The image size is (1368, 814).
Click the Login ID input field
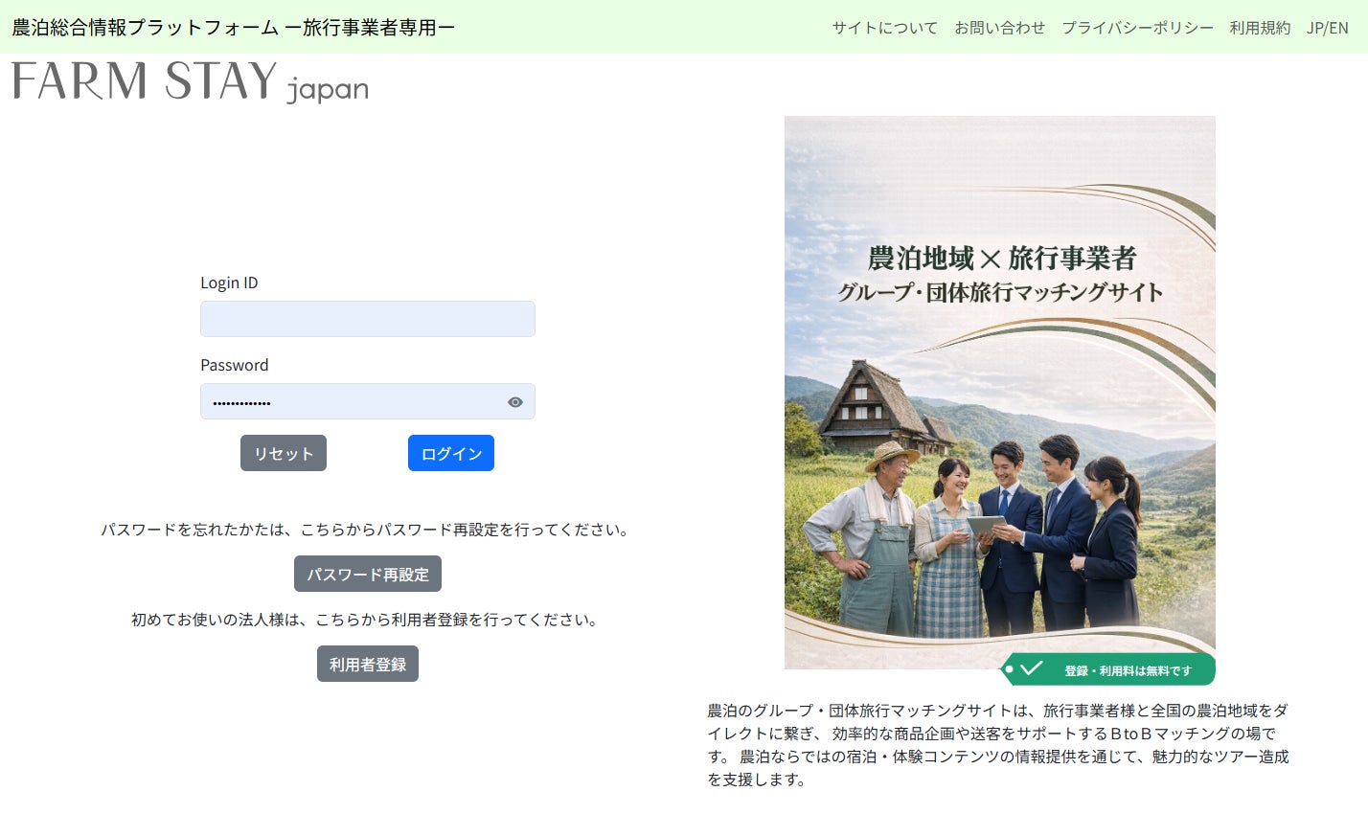click(368, 319)
